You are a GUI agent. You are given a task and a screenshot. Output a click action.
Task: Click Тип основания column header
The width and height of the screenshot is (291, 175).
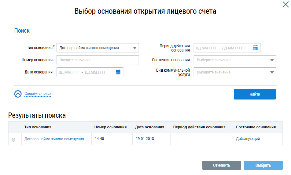pos(38,127)
